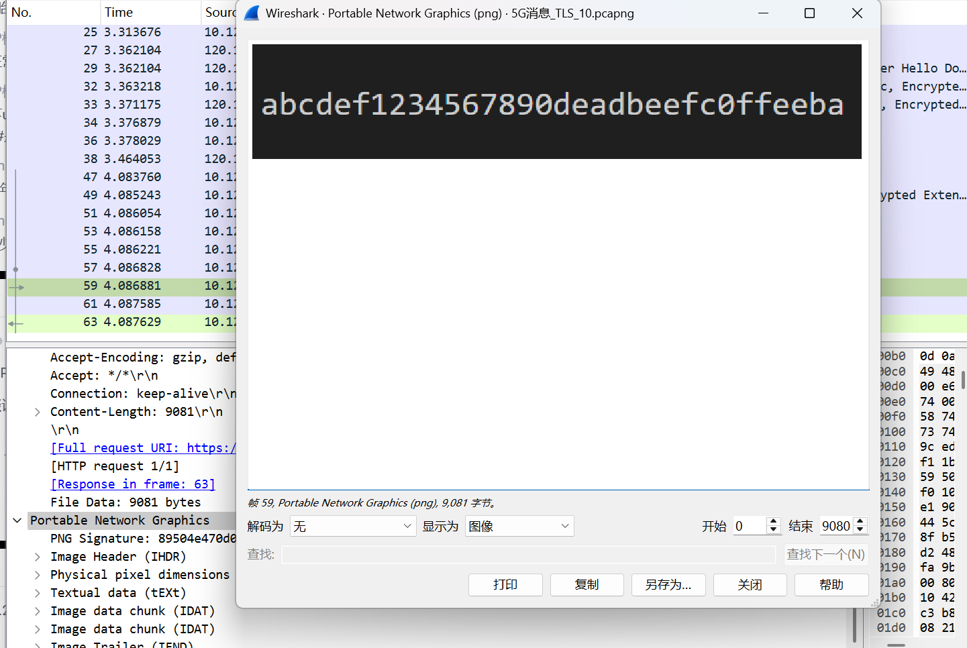This screenshot has height=648, width=967.
Task: Expand the Content-Length header row
Action: coord(38,412)
